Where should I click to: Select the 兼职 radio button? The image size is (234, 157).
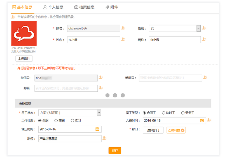click(x=56, y=120)
